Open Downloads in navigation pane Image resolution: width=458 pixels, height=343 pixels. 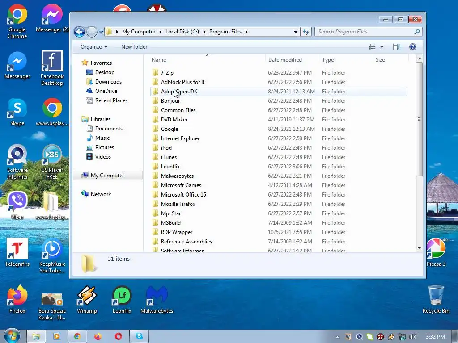(x=108, y=82)
